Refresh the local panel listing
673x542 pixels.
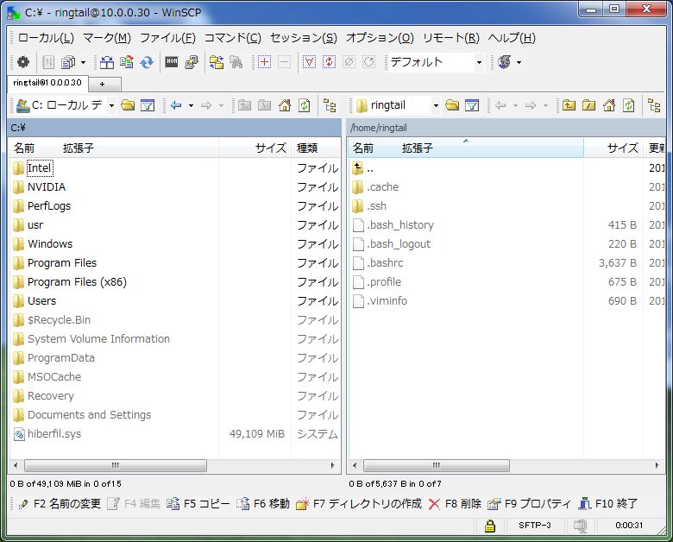point(305,105)
